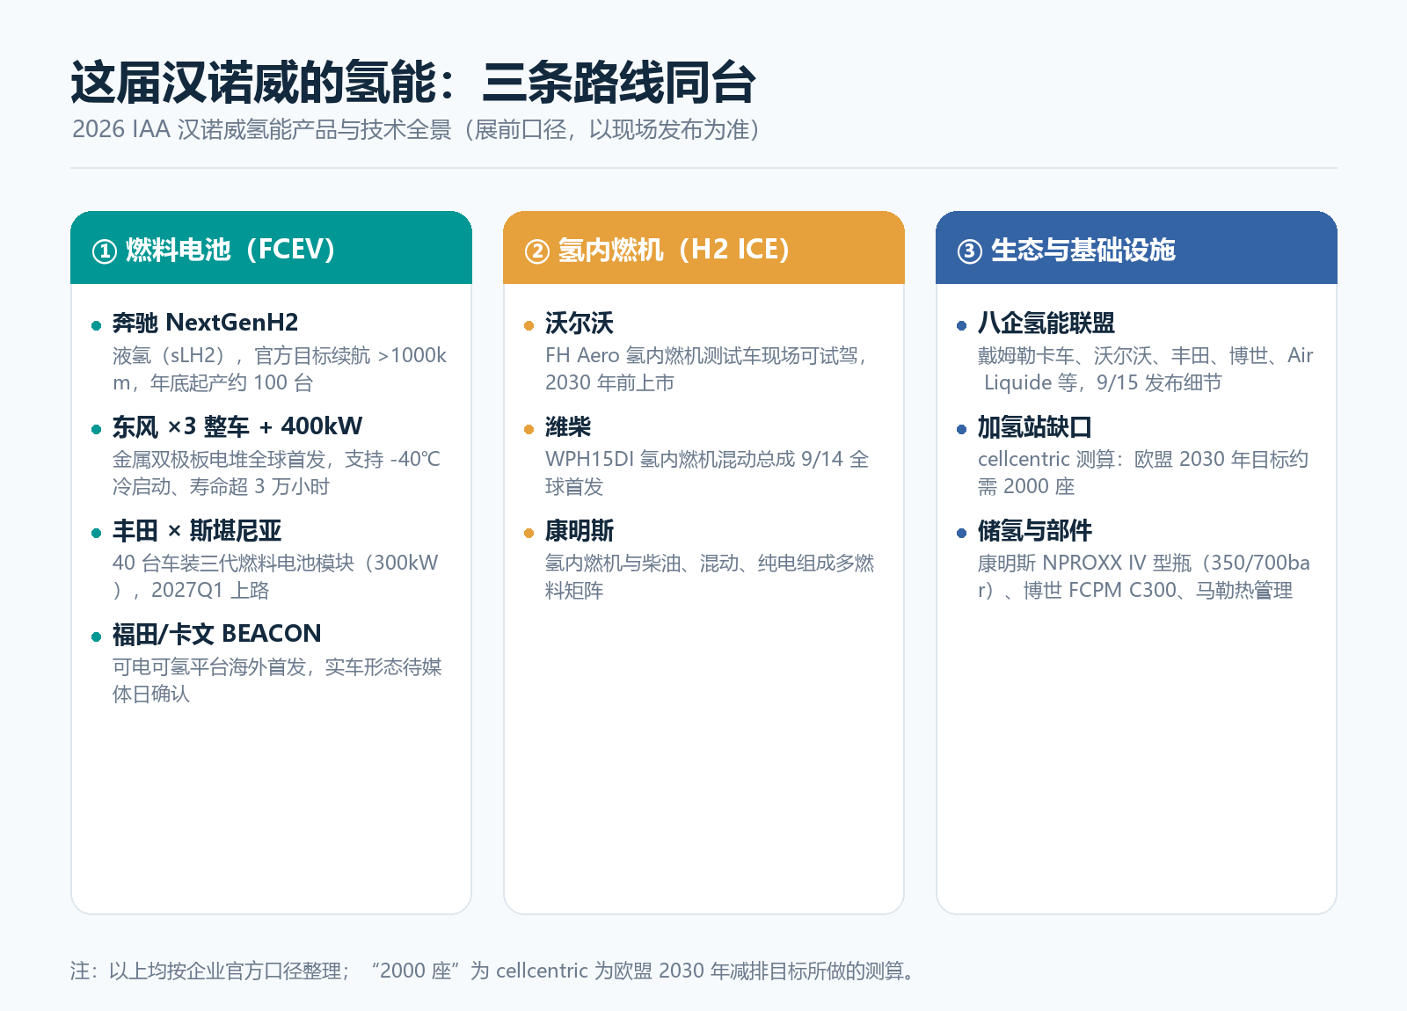
Task: Click the heading 加氢站缺口
Action: click(x=1034, y=426)
